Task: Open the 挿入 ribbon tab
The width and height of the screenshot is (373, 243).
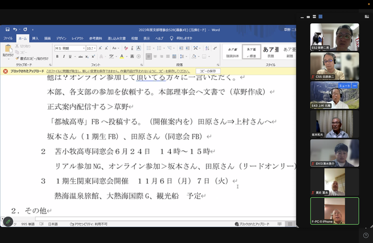Action: 35,38
